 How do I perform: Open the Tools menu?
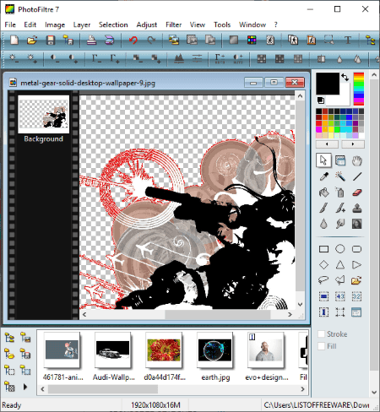(222, 24)
